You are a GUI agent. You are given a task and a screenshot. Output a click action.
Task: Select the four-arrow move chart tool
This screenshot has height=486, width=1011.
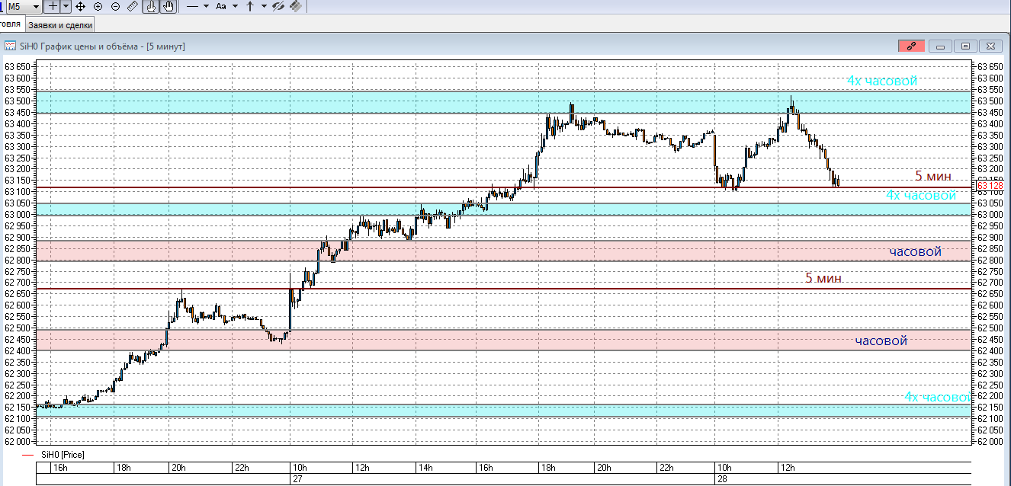pyautogui.click(x=80, y=6)
